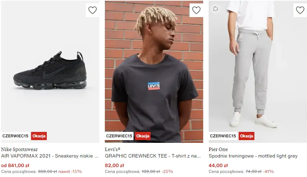Click the 44,00 zł sweatpants price
This screenshot has height=177, width=307.
pos(218,165)
